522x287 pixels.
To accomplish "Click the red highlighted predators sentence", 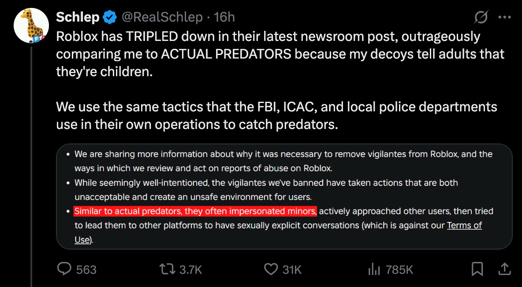I will [195, 211].
